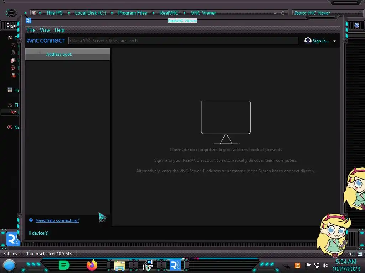Click the Java update tray icon
This screenshot has width=365, height=273.
pos(298,265)
